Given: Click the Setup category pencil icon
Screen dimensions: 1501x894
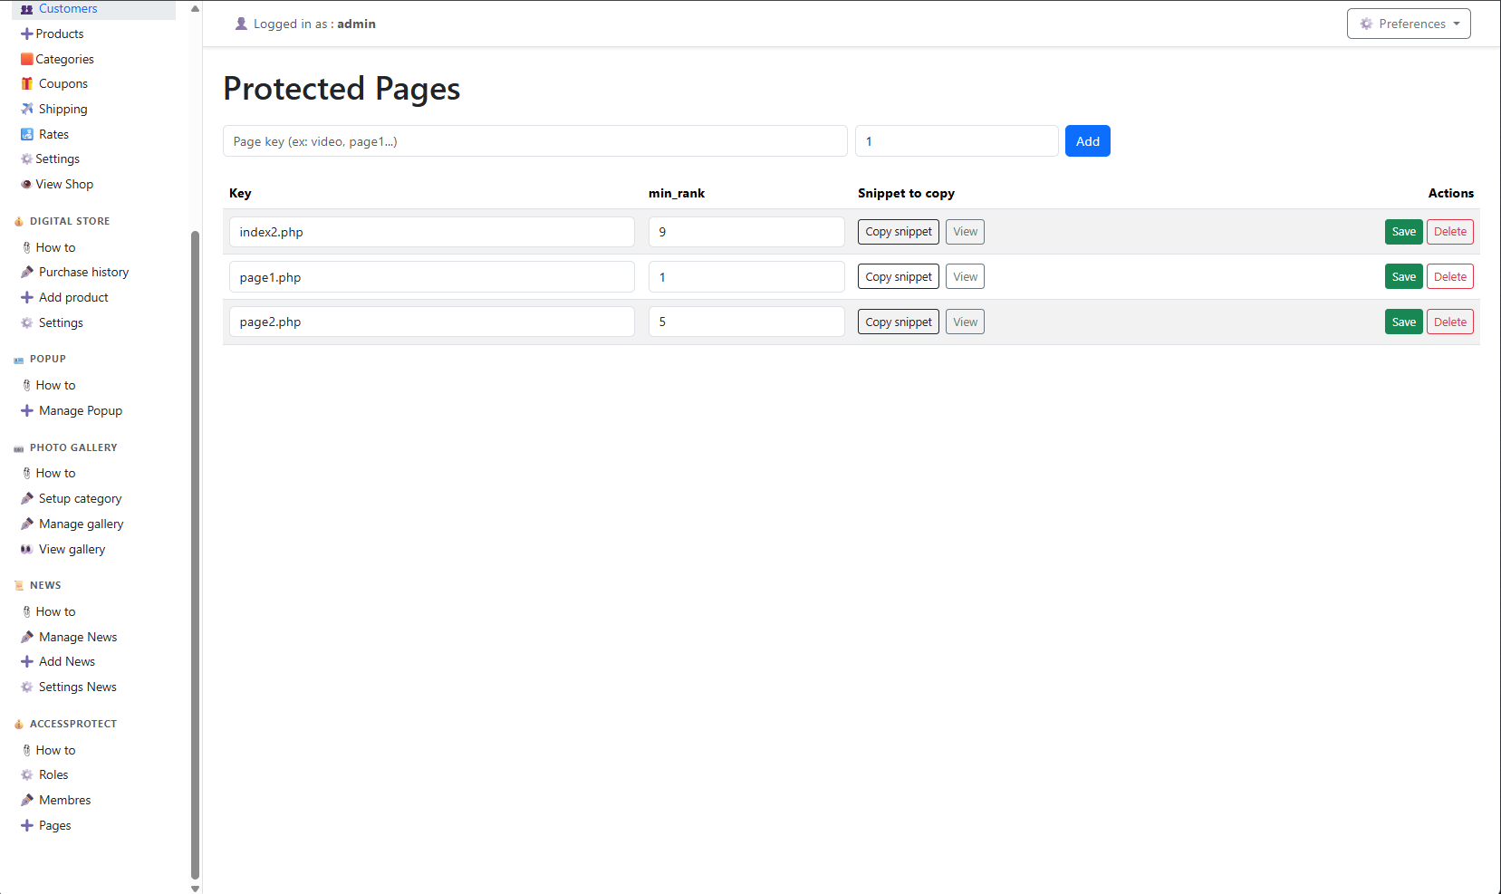Looking at the screenshot, I should 27,498.
